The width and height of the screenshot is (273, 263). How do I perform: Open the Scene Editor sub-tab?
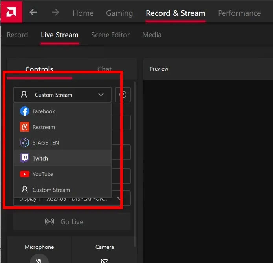(110, 35)
